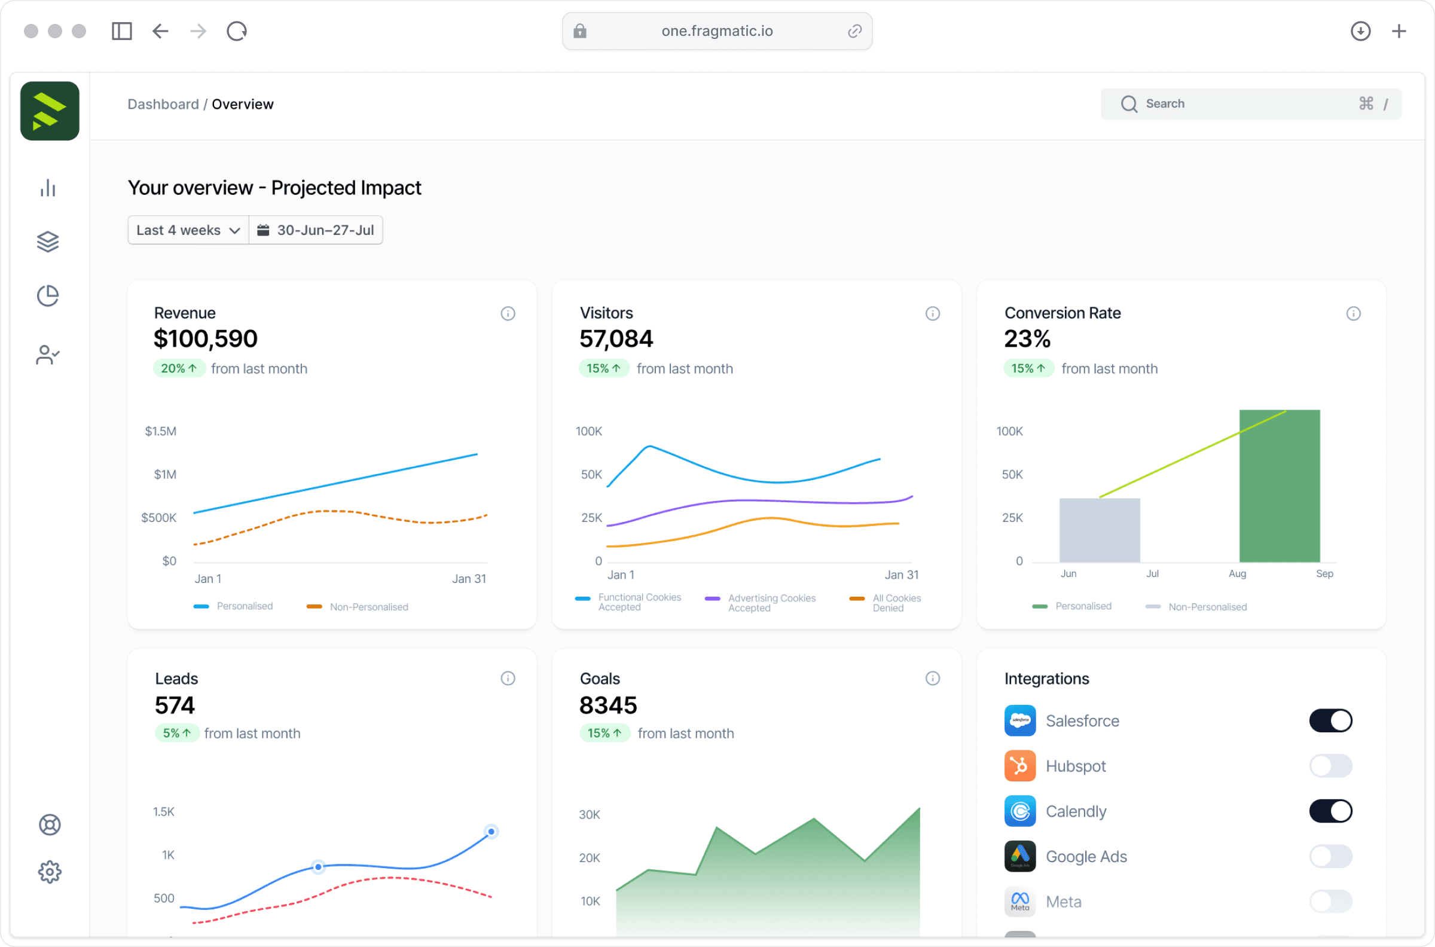Open settings with the gear icon

click(50, 872)
